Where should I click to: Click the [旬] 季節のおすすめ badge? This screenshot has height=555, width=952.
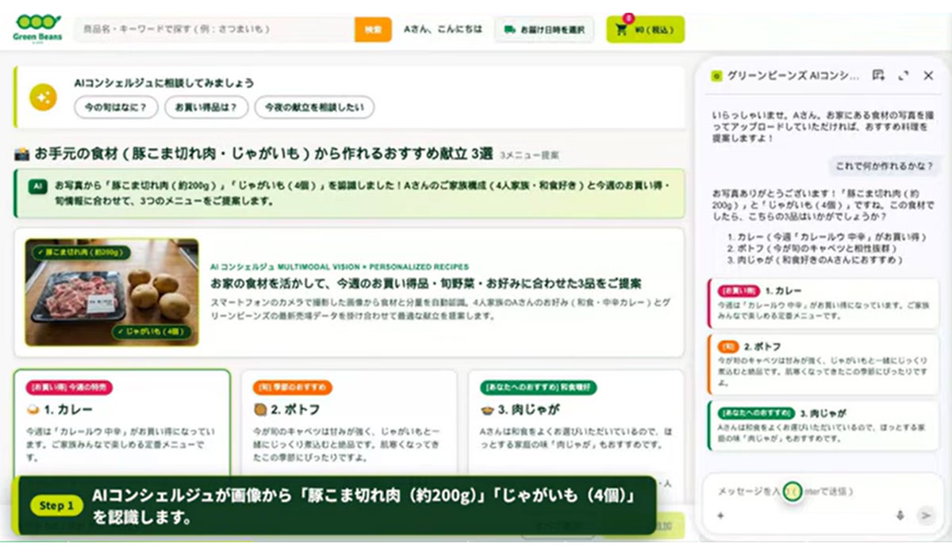tap(293, 388)
